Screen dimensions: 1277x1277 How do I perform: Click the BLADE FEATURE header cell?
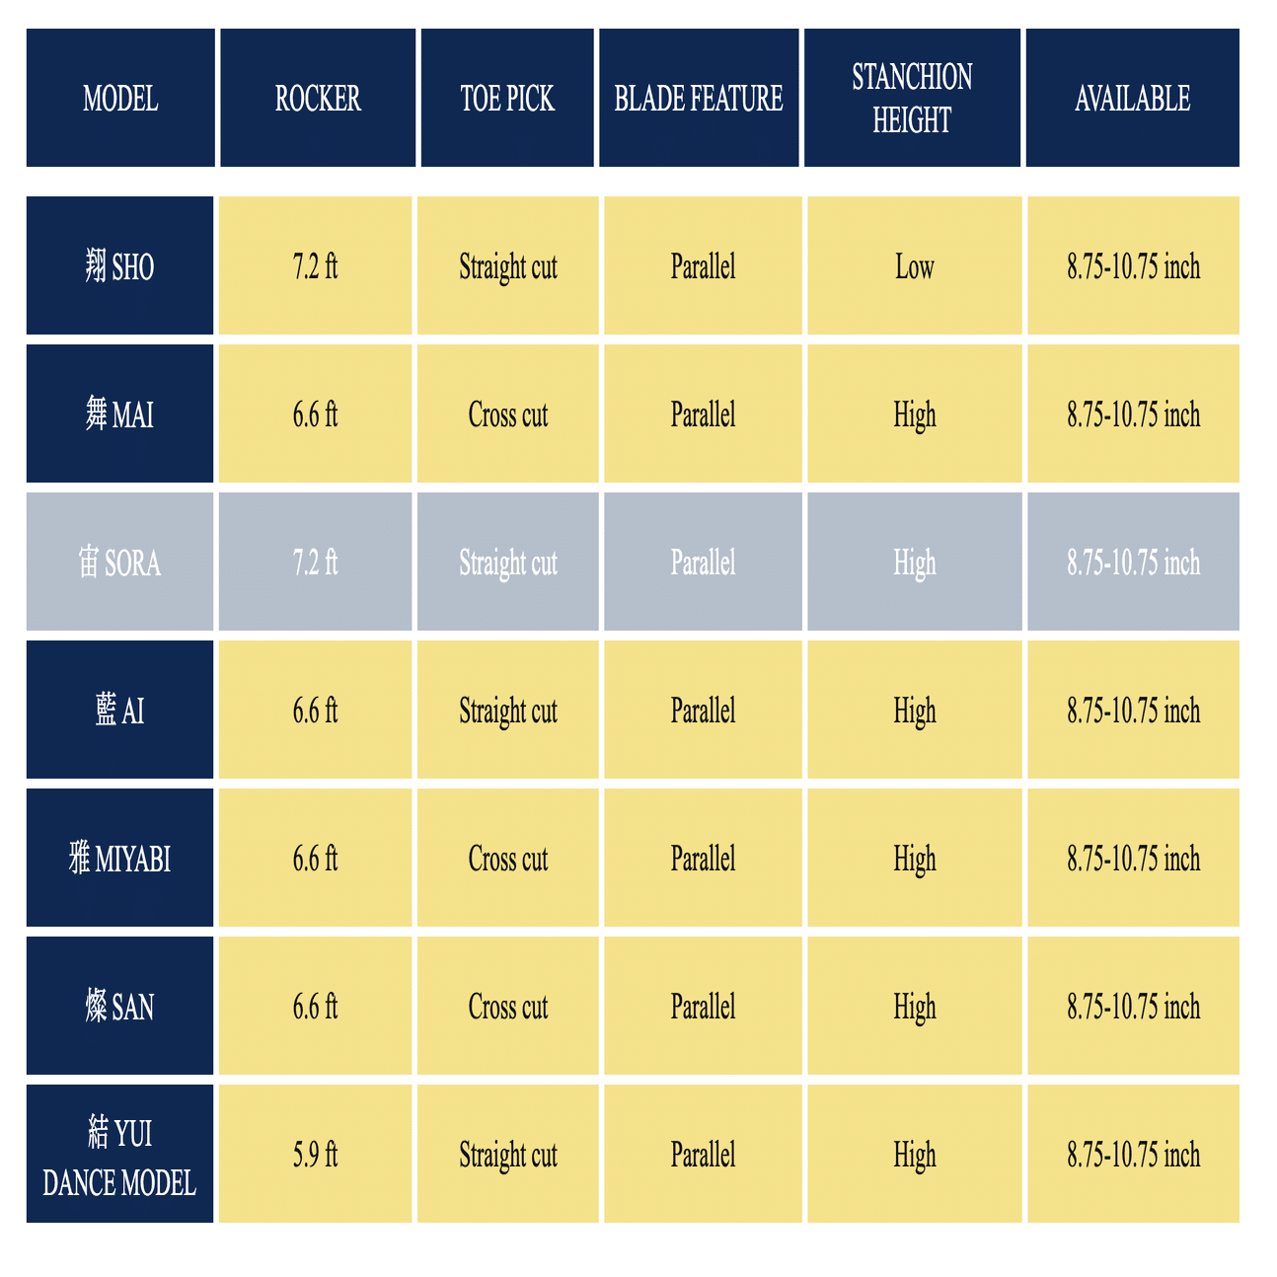pyautogui.click(x=699, y=99)
